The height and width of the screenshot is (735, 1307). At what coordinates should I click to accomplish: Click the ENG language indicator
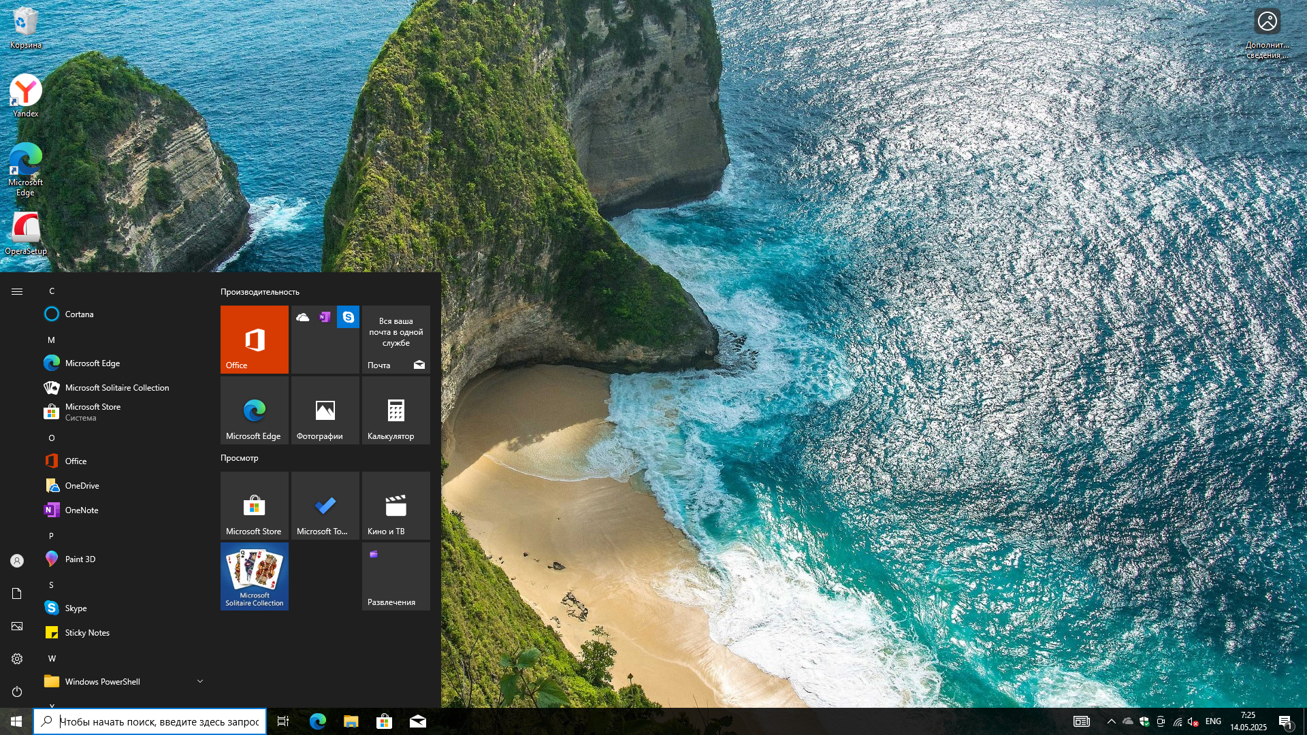tap(1213, 721)
